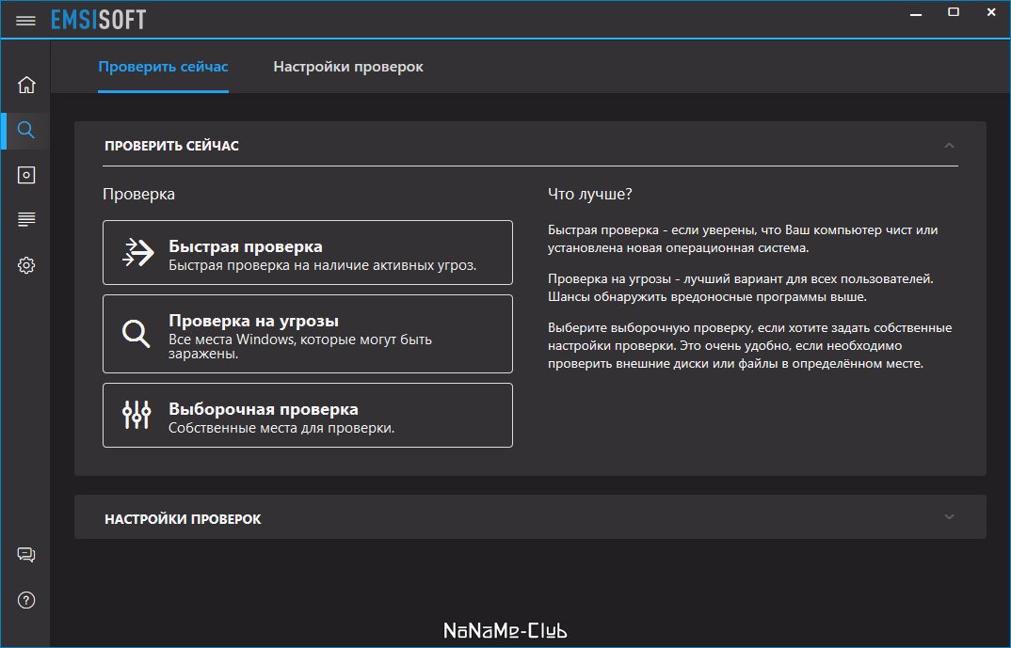Open the Quarantine sidebar icon
The width and height of the screenshot is (1011, 648).
tap(26, 175)
